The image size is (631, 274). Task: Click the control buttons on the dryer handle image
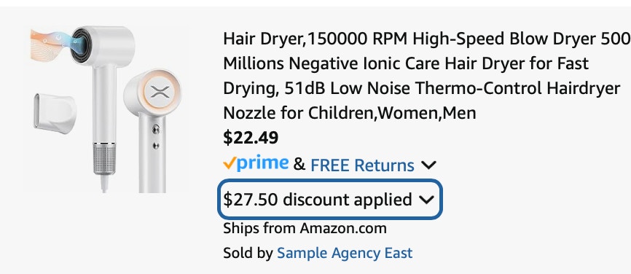156,137
